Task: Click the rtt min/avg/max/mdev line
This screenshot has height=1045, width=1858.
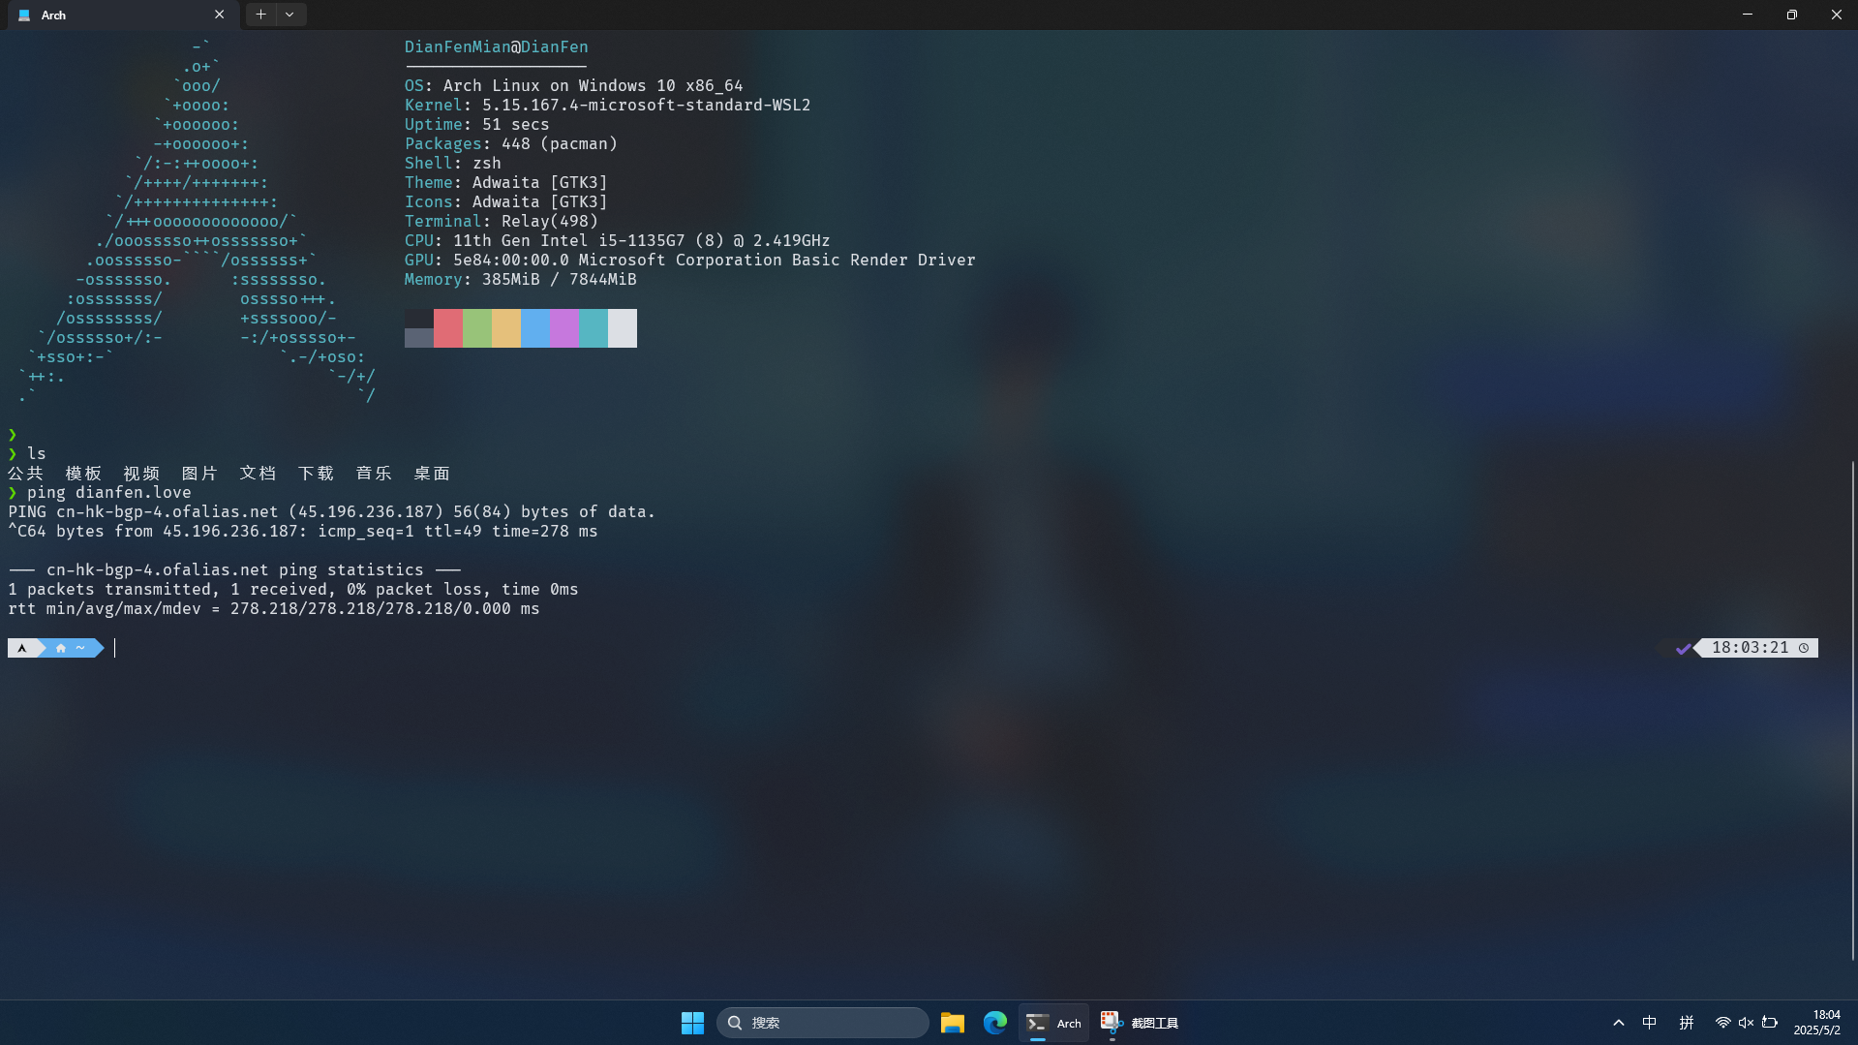Action: tap(274, 608)
